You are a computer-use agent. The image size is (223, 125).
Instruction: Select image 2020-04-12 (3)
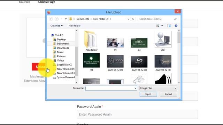[x=163, y=63]
